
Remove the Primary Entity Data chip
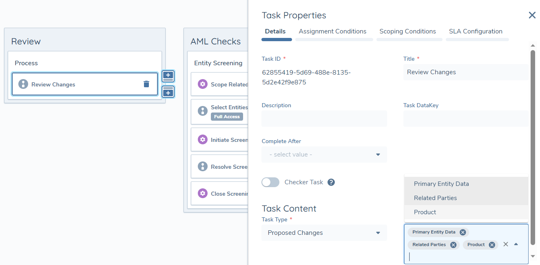click(x=463, y=232)
